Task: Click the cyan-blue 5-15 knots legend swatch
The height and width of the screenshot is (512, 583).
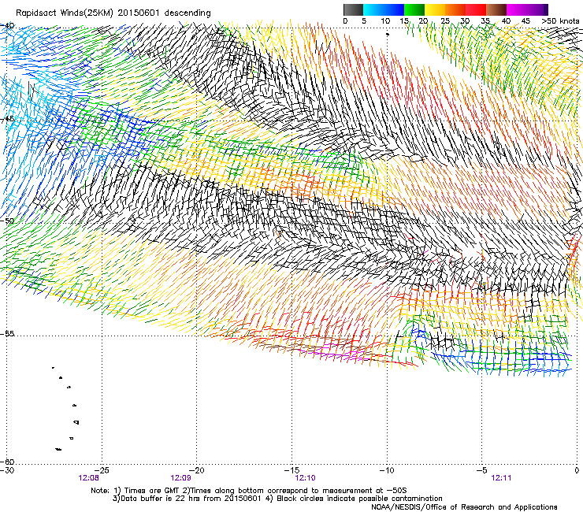Action: 384,9
